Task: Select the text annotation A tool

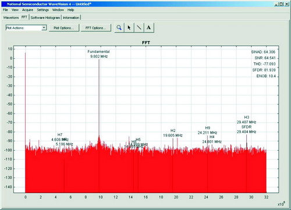Action: (x=149, y=28)
